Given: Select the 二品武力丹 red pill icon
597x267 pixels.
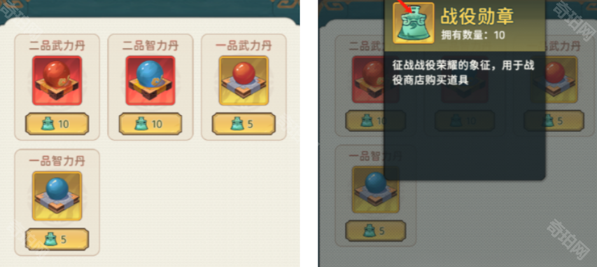Looking at the screenshot, I should pyautogui.click(x=57, y=81).
